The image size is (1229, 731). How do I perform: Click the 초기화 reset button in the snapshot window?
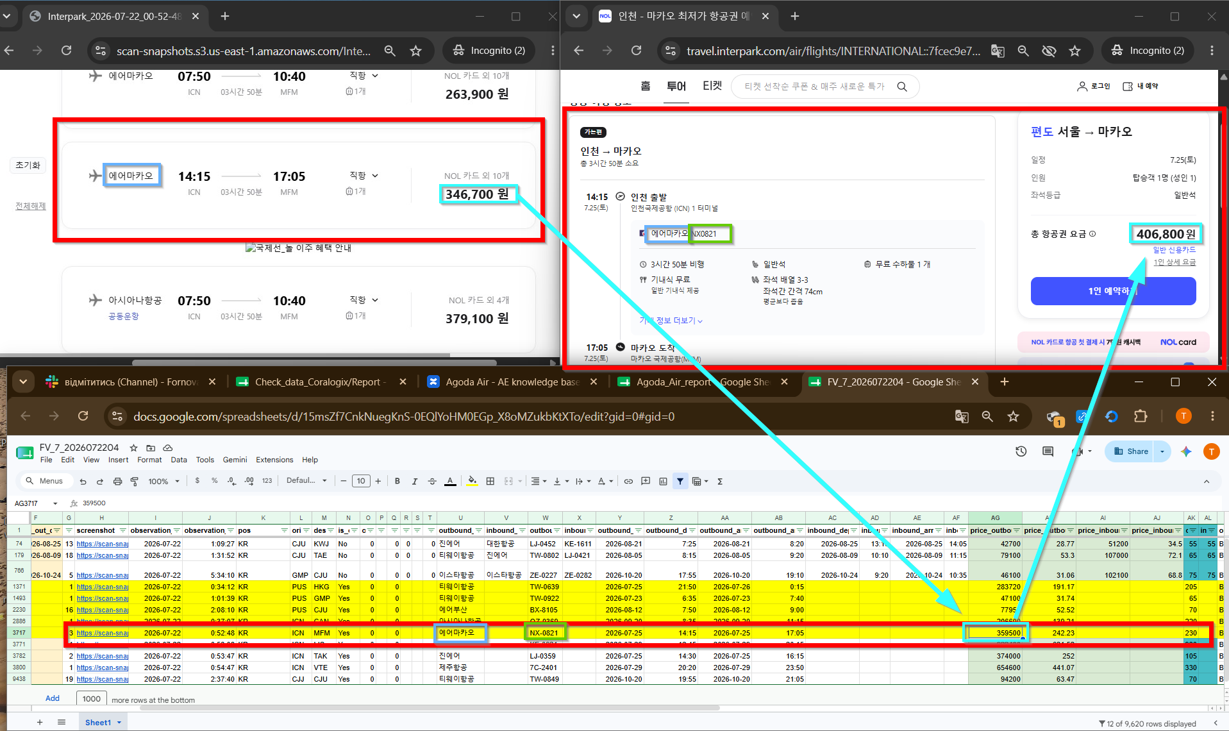click(x=28, y=165)
